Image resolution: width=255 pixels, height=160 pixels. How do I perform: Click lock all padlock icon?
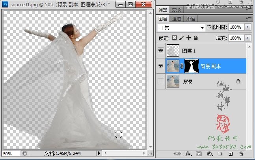coord(195,38)
